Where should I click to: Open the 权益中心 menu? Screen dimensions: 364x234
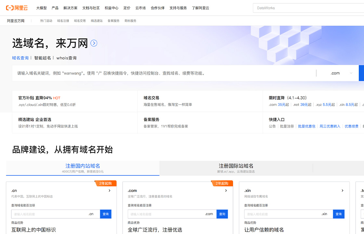tap(111, 8)
